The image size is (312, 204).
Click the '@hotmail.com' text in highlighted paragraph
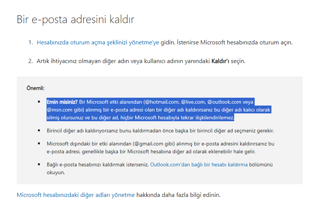162,102
